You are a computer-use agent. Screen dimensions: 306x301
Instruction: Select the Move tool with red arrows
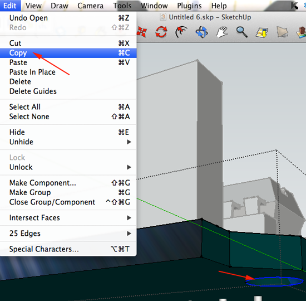[142, 32]
